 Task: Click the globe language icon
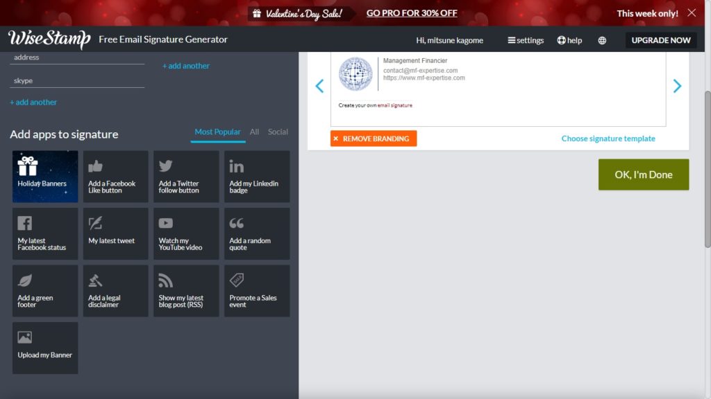(602, 40)
